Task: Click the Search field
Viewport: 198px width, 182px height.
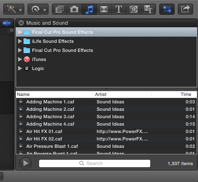Action: click(x=95, y=163)
